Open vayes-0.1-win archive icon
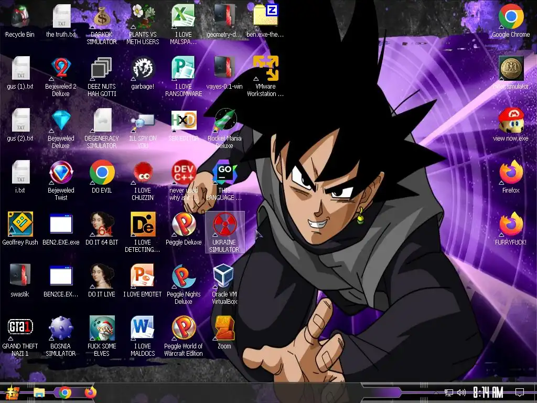 pos(224,73)
